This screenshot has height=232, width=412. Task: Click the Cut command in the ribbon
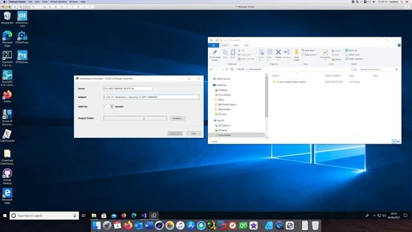(x=241, y=50)
